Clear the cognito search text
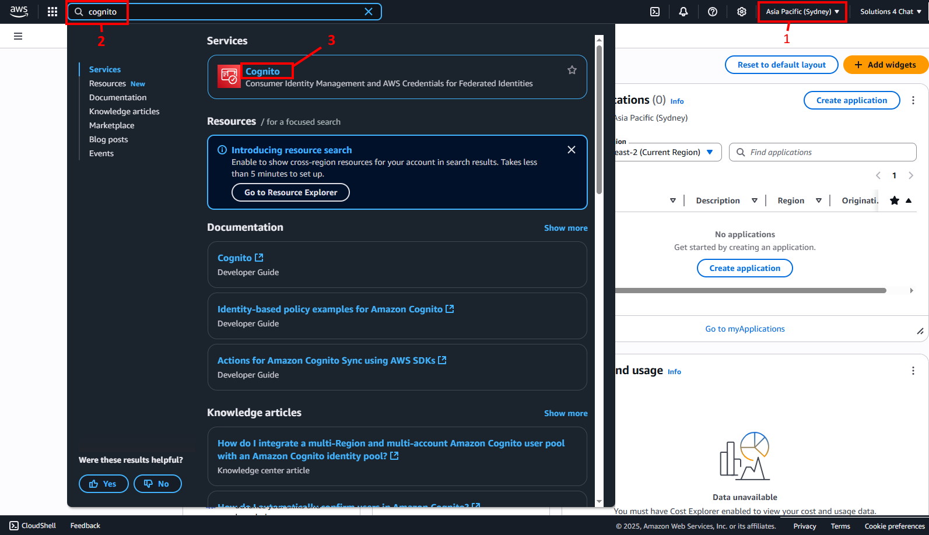This screenshot has width=929, height=535. click(369, 12)
